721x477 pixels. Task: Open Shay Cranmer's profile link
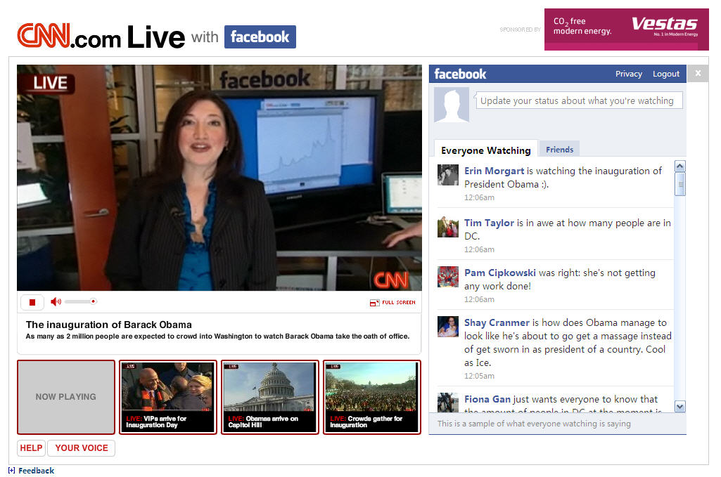pyautogui.click(x=497, y=322)
